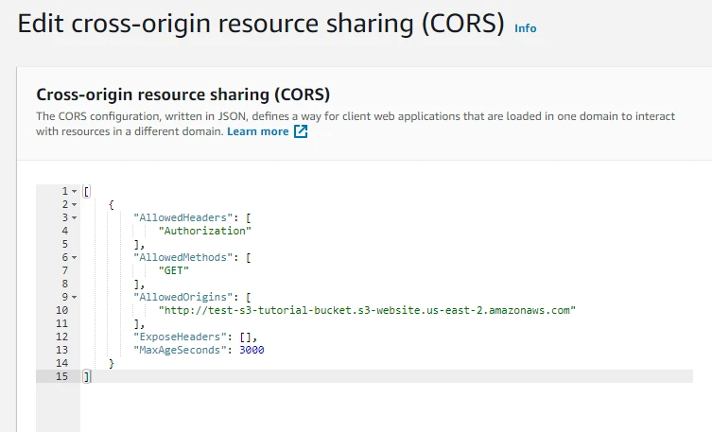Viewport: 712px width, 432px height.
Task: Click line number 15 in the gutter
Action: coord(62,376)
